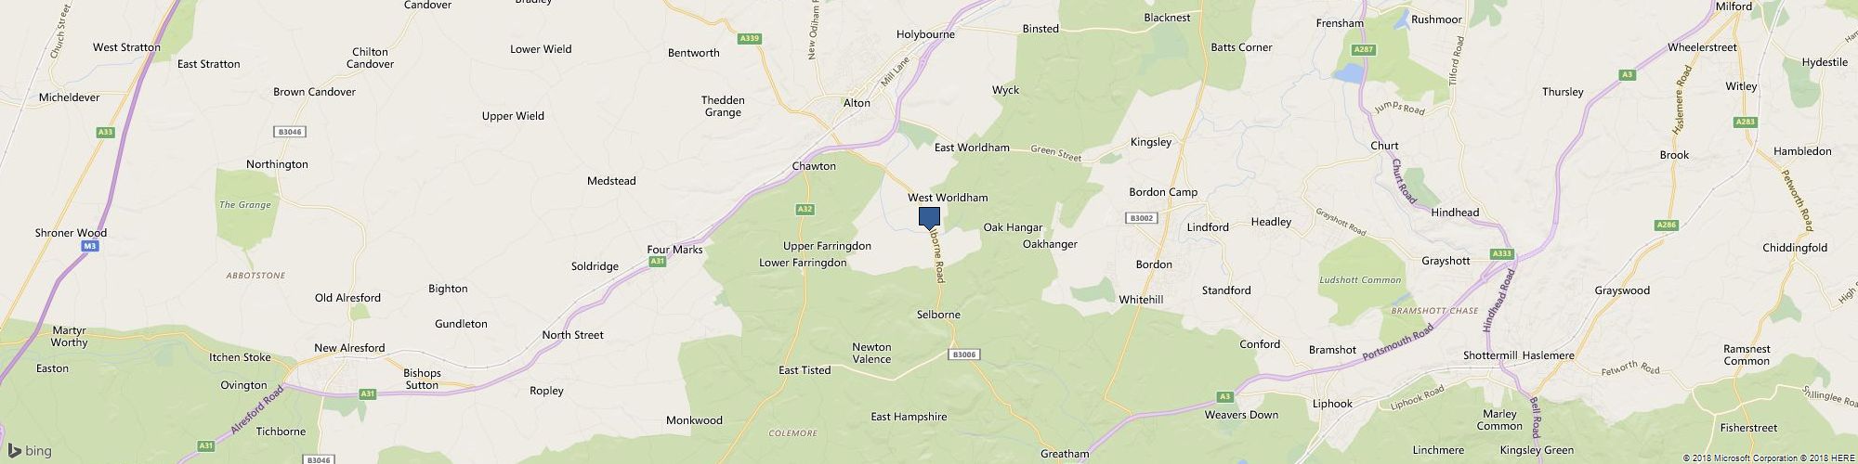The height and width of the screenshot is (464, 1858).
Task: Click the A339 road shield
Action: (750, 38)
